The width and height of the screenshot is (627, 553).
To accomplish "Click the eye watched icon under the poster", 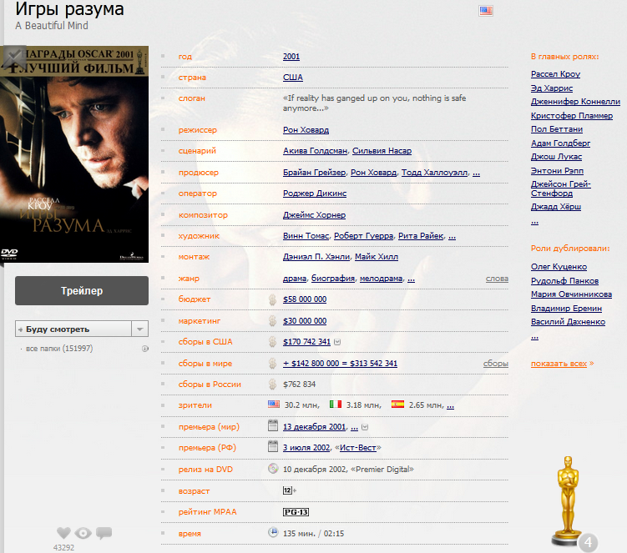I will pos(83,533).
